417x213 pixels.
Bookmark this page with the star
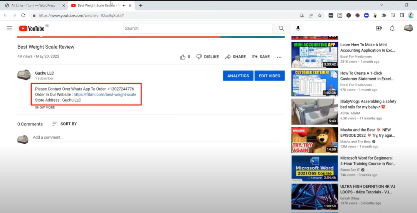[x=319, y=15]
